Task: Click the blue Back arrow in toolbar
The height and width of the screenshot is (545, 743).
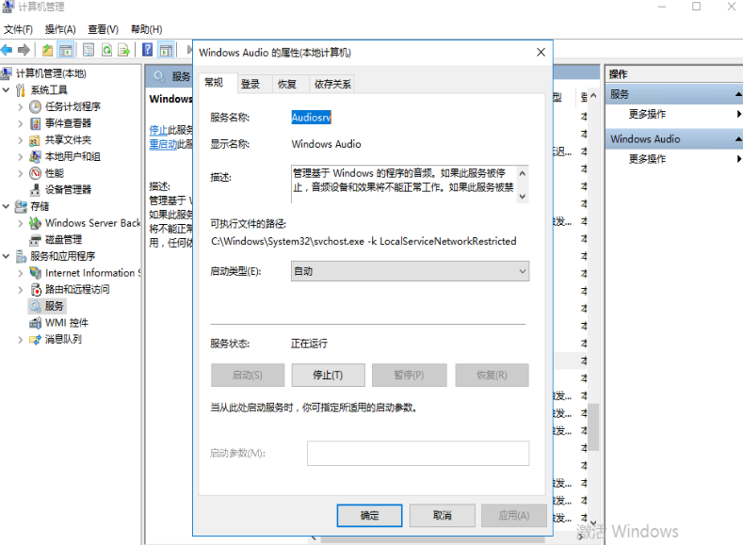Action: coord(7,50)
